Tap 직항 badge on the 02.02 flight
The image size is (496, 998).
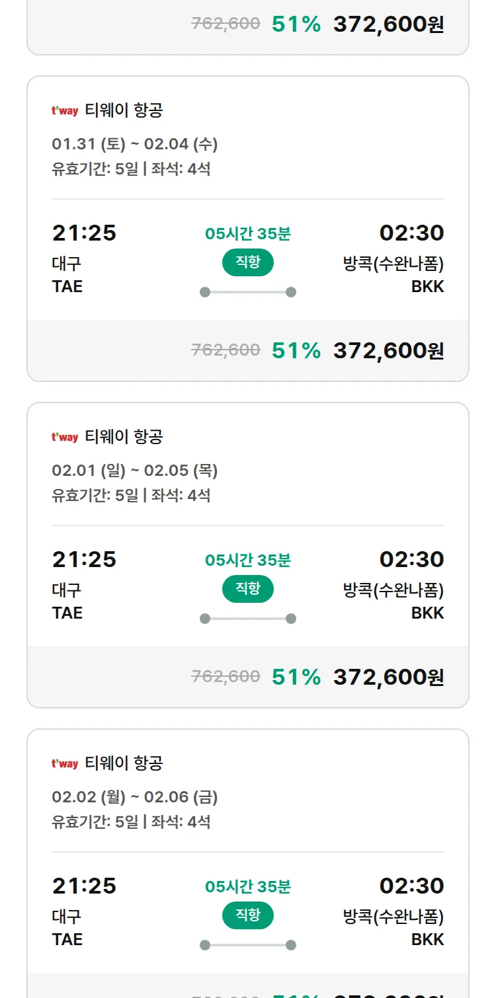[x=248, y=915]
